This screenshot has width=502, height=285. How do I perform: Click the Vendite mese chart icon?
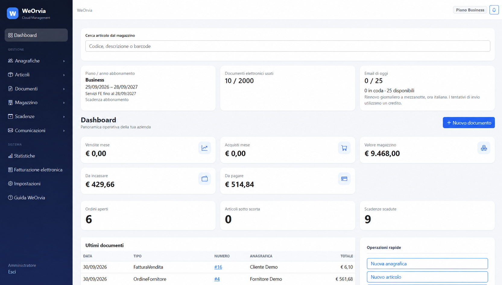coord(204,148)
